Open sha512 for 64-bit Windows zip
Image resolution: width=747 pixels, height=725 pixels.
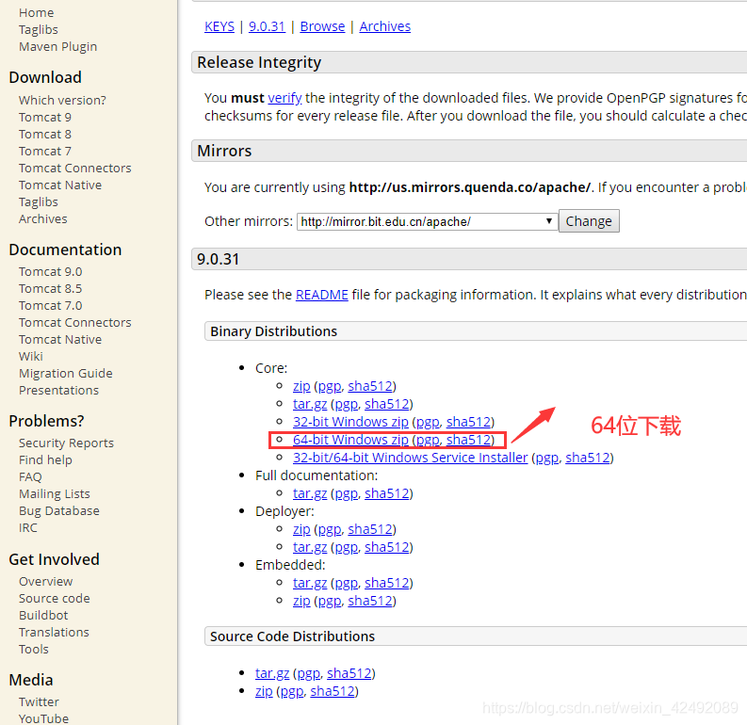point(468,440)
